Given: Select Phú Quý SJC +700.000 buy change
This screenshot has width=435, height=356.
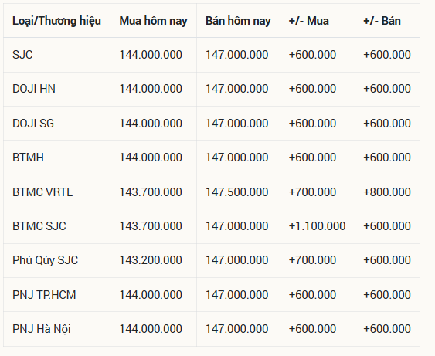Looking at the screenshot, I should pos(312,260).
